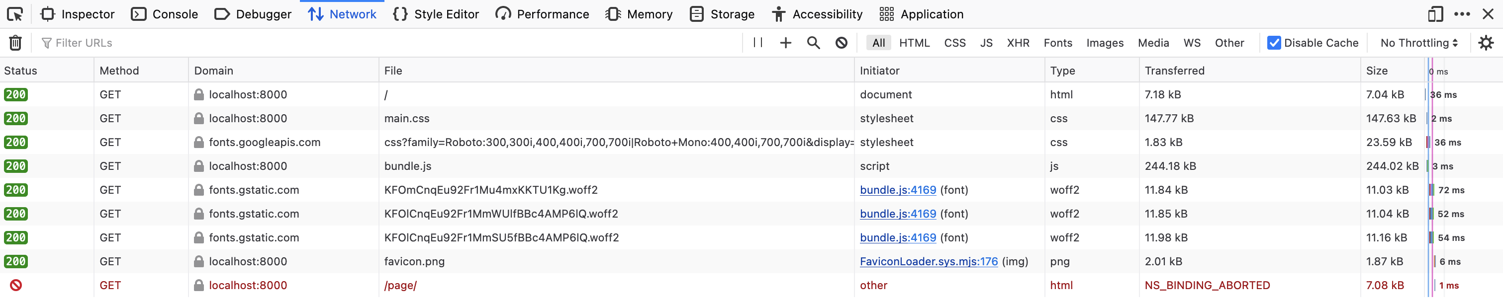Open the Style Editor tab
This screenshot has height=303, width=1503.
pos(436,14)
